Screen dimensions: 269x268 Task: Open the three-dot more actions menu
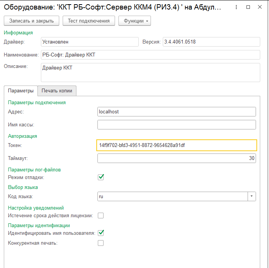tap(236, 7)
